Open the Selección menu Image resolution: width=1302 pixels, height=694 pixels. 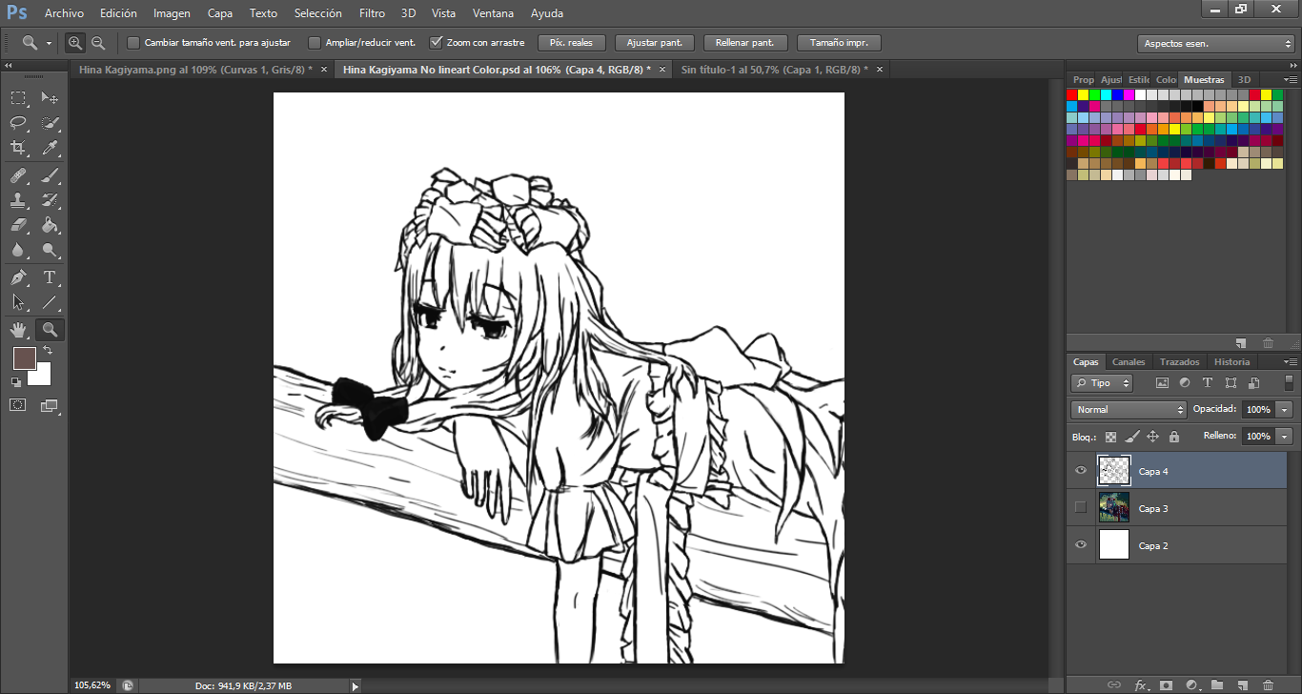point(318,13)
